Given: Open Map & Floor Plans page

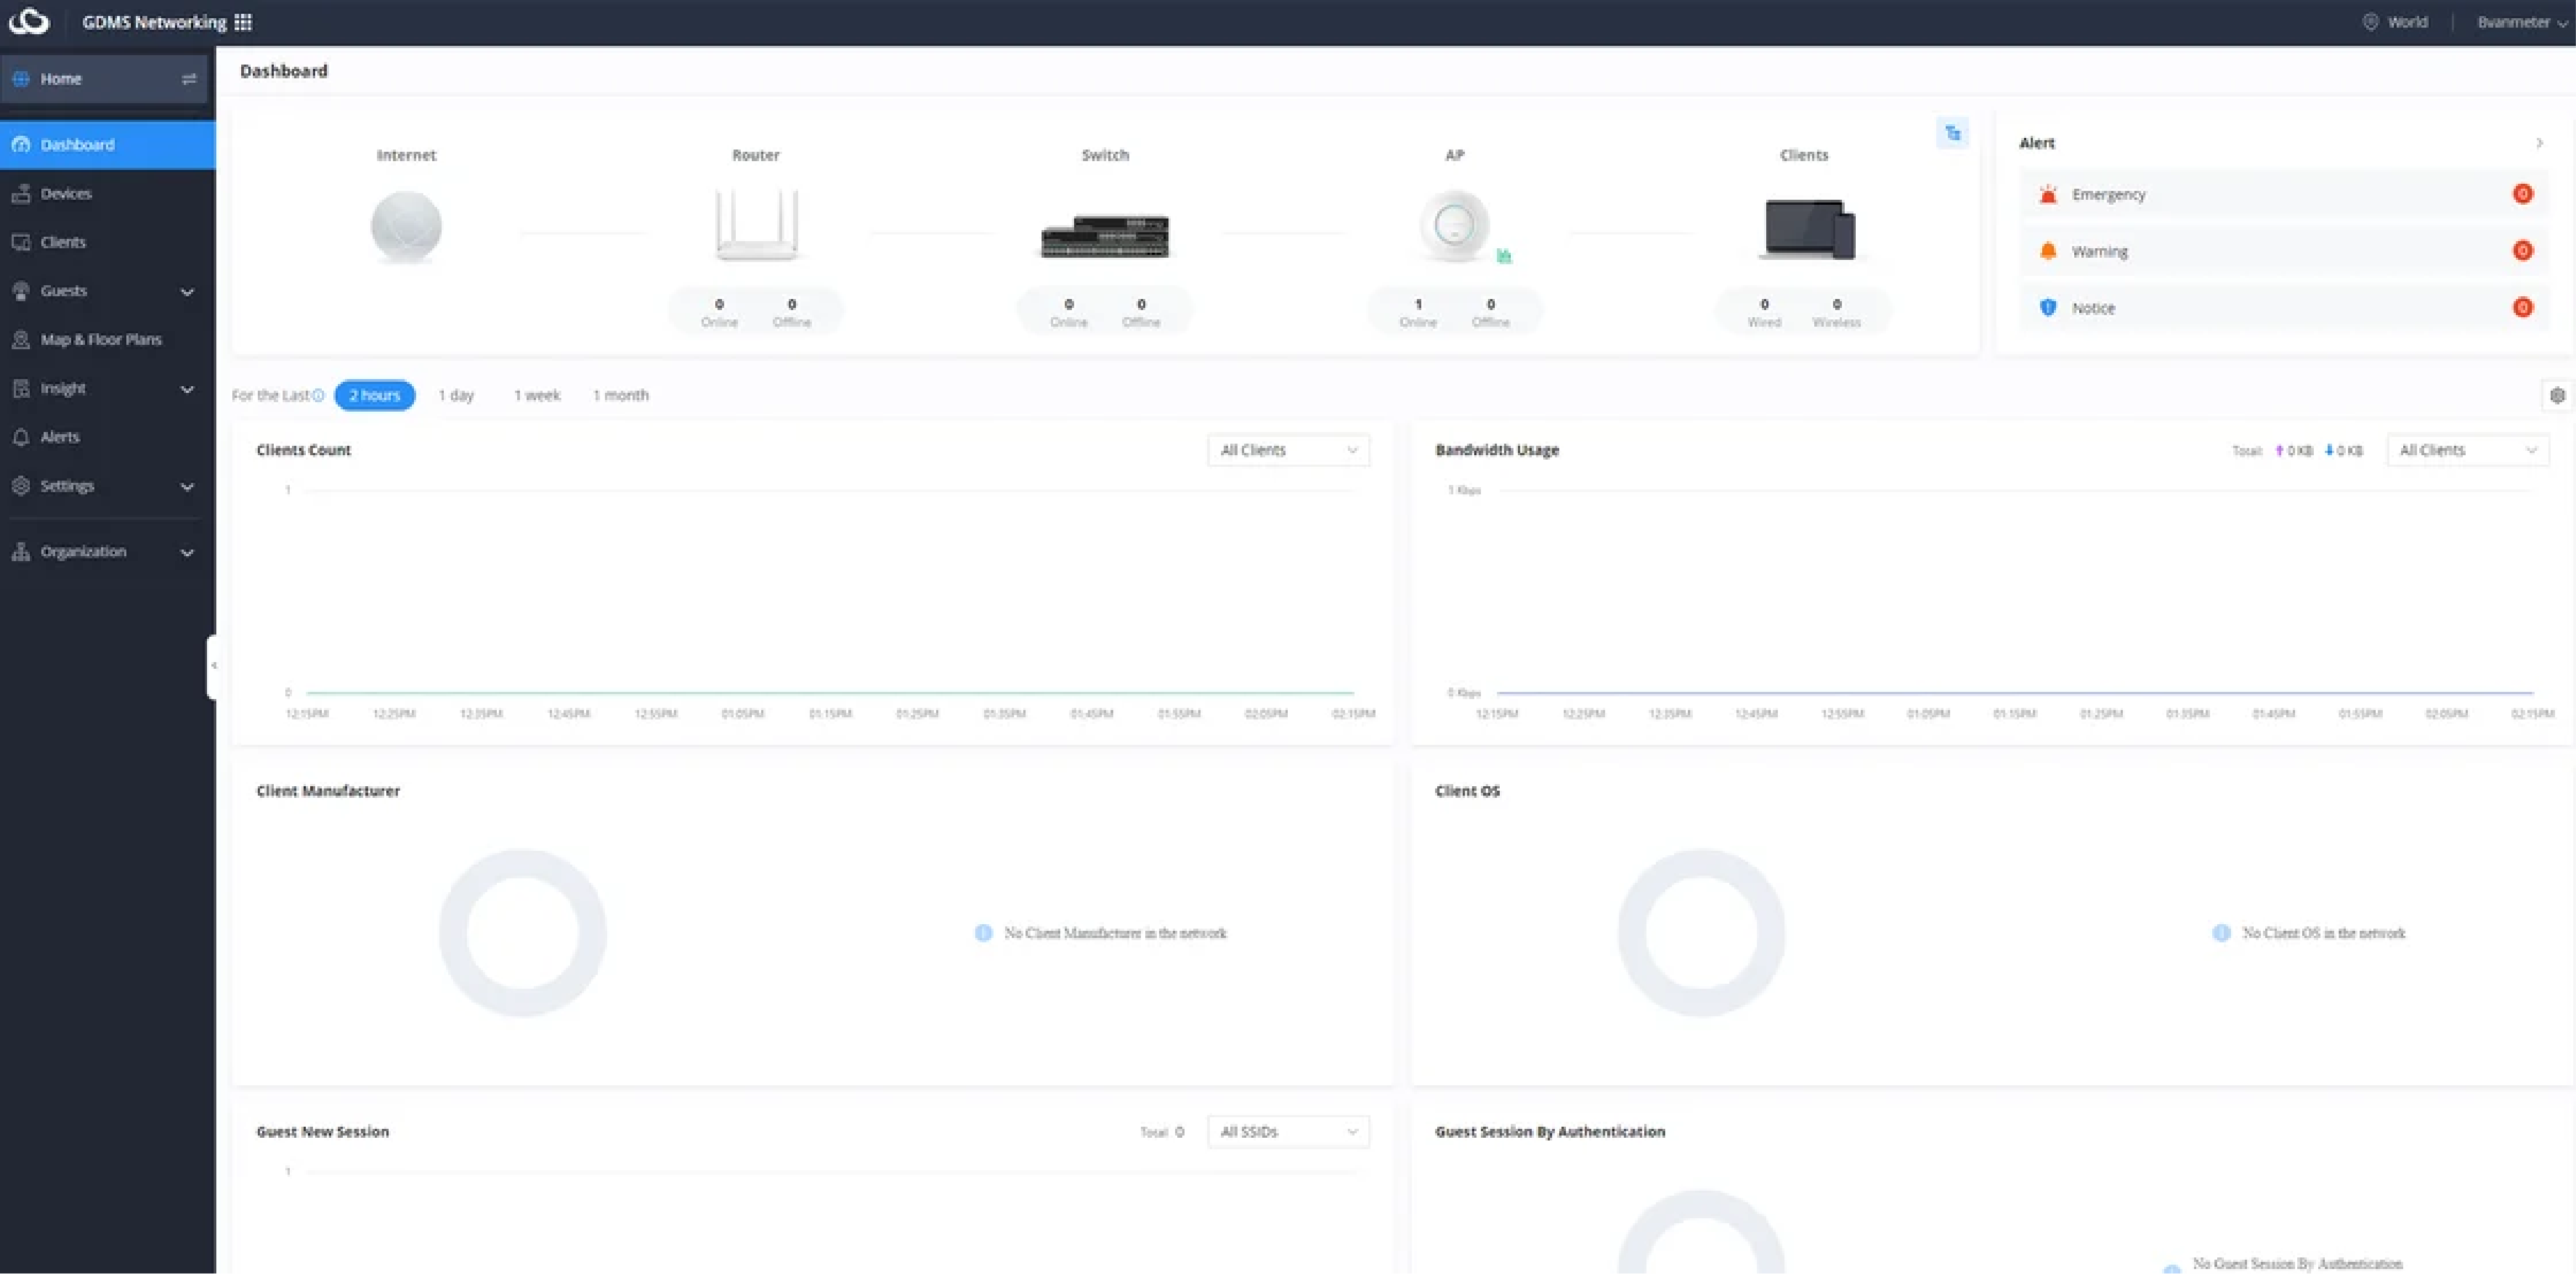Looking at the screenshot, I should [x=100, y=340].
